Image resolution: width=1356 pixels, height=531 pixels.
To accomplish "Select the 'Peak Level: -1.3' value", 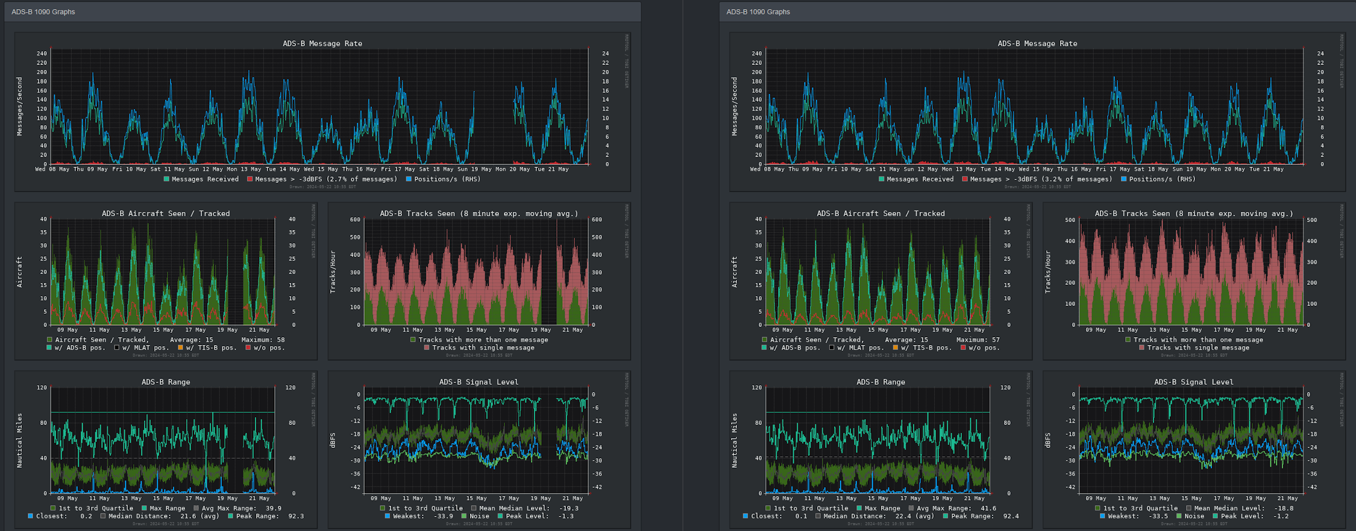I will pyautogui.click(x=540, y=516).
